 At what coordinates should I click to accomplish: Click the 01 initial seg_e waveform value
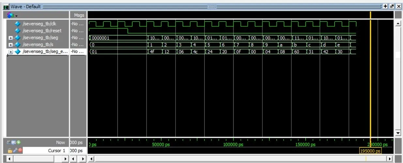point(95,52)
